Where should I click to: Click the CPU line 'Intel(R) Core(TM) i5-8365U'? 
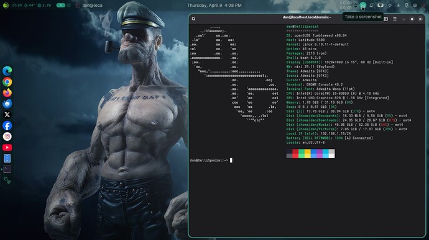coord(333,94)
